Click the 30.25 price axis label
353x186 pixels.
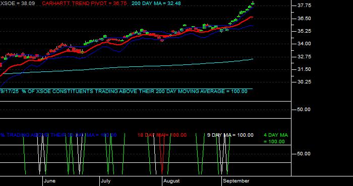(304, 82)
